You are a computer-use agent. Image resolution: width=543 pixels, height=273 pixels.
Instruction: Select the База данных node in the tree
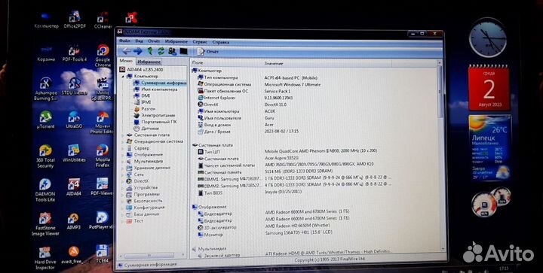pyautogui.click(x=143, y=214)
